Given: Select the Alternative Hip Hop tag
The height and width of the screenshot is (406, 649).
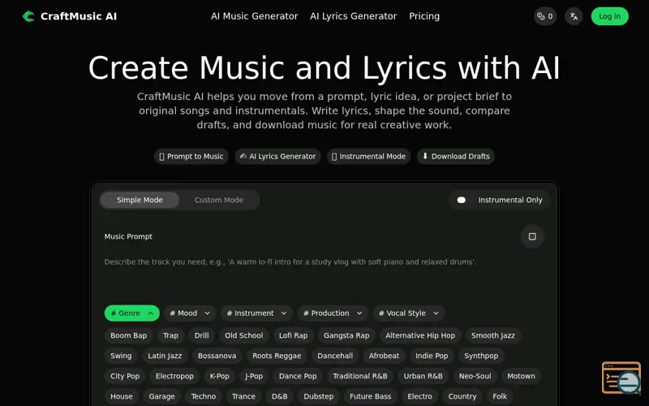Looking at the screenshot, I should (420, 335).
